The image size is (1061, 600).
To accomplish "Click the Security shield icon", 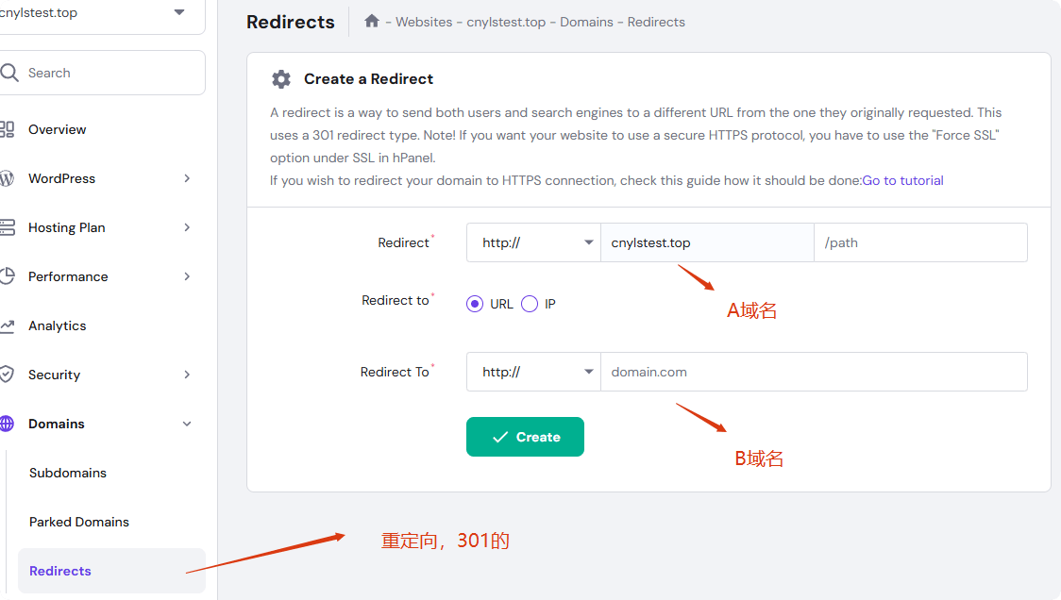I will pos(7,375).
